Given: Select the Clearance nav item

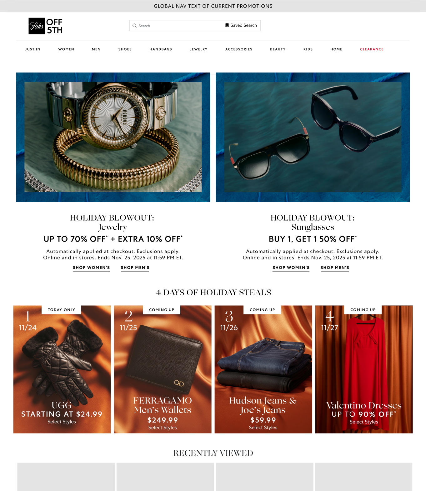Looking at the screenshot, I should 372,49.
